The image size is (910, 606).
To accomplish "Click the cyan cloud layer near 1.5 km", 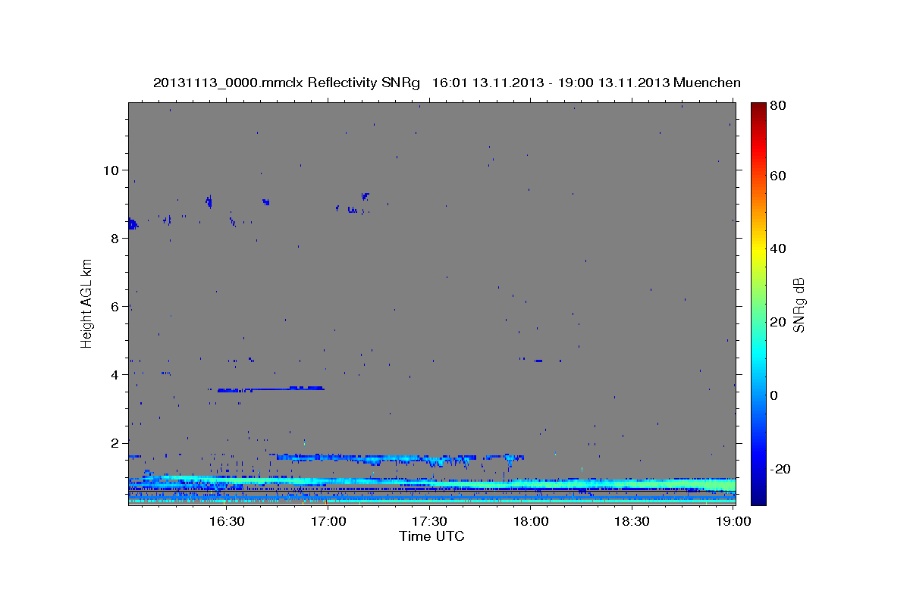I will coord(400,458).
